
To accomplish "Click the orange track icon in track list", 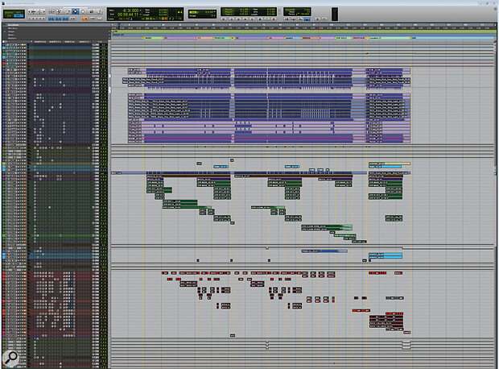I will point(4,51).
